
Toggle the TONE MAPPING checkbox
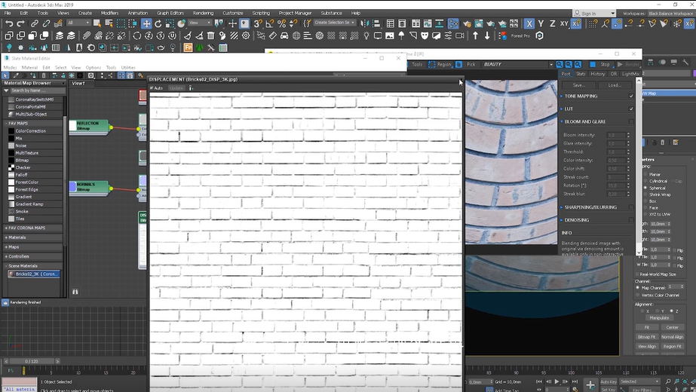pyautogui.click(x=630, y=96)
